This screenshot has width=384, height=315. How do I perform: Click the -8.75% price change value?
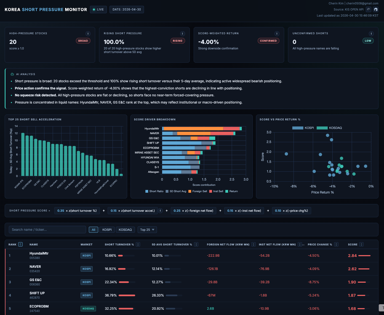314,282
